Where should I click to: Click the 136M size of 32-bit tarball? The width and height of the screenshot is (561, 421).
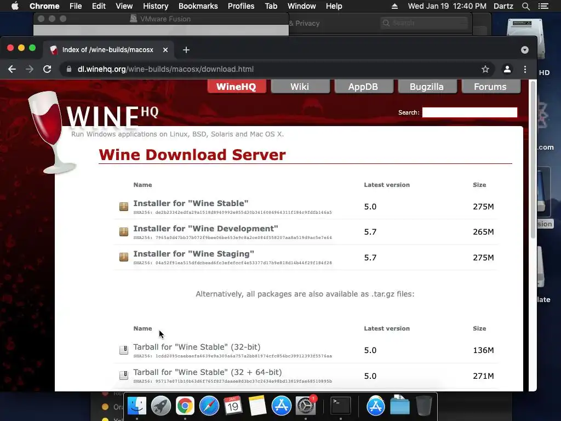[483, 350]
